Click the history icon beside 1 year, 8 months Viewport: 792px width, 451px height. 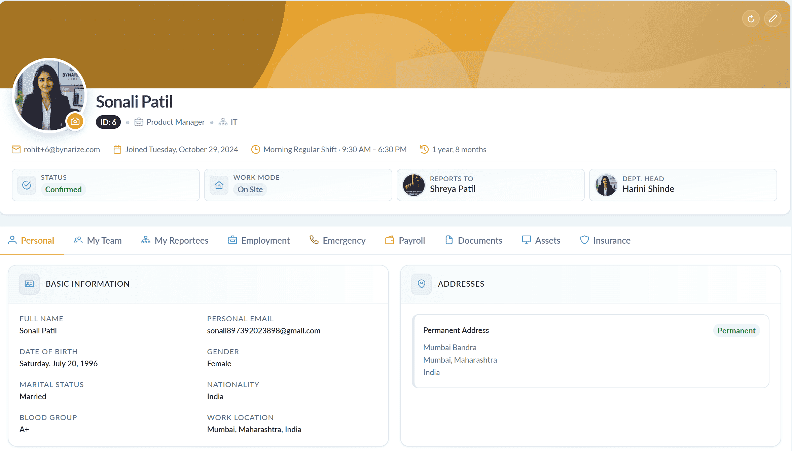point(424,150)
